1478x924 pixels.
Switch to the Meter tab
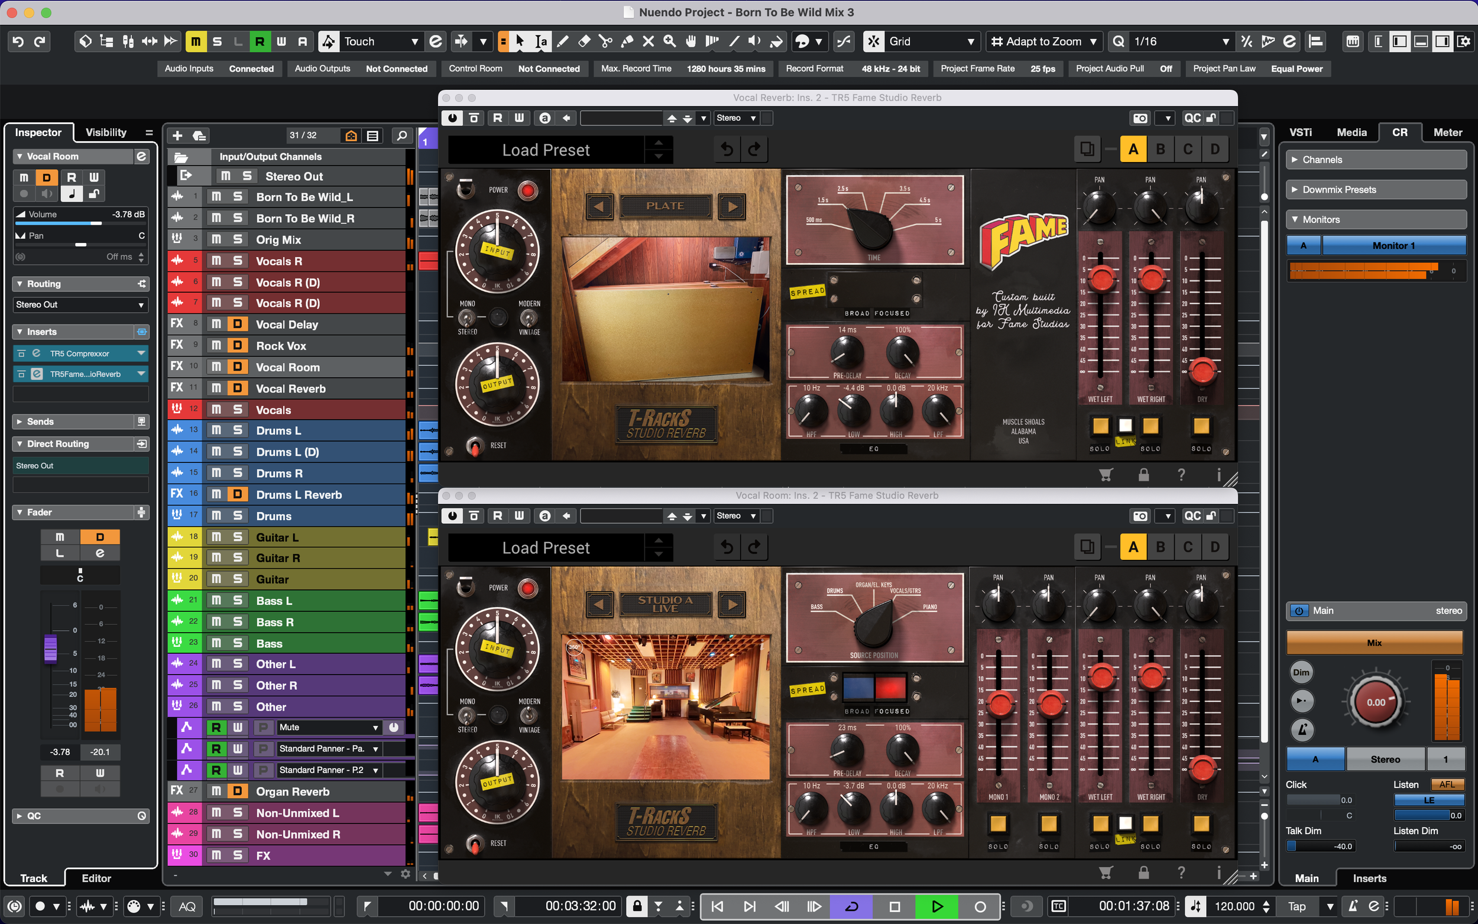(1447, 132)
